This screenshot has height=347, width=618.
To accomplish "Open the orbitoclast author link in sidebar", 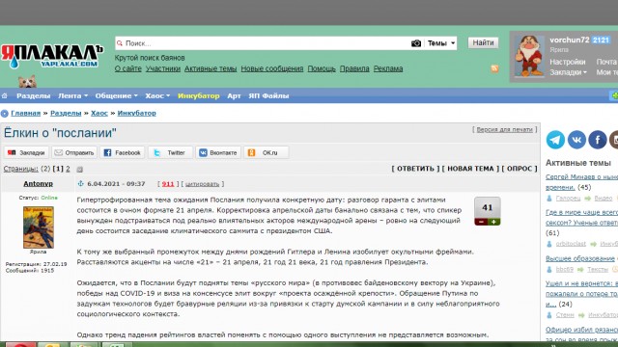I will pos(571,244).
